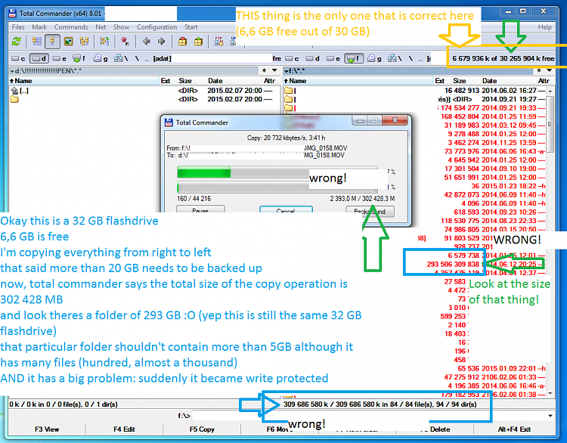Click the current file progress bar
Screen dimensions: 567x443
tap(277, 172)
